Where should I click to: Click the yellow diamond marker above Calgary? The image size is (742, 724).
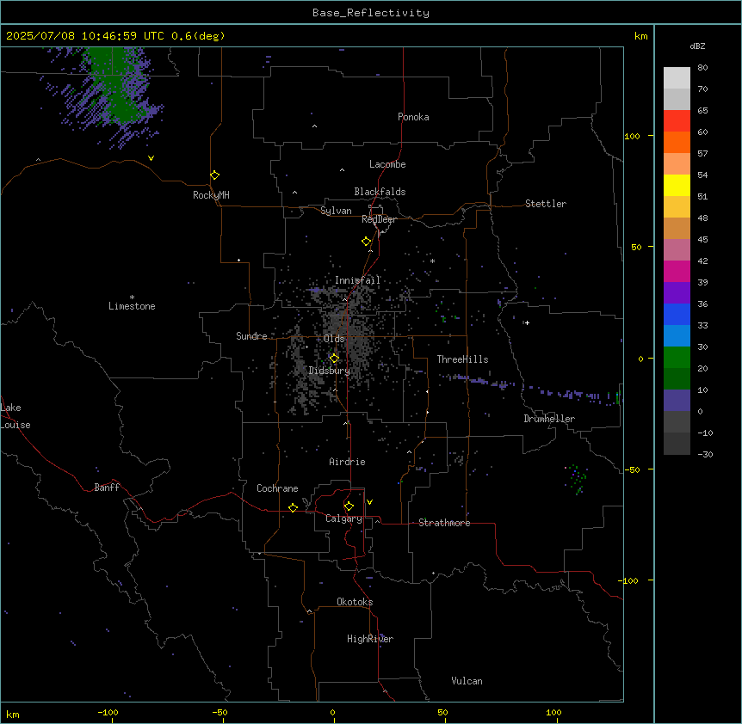click(x=349, y=506)
